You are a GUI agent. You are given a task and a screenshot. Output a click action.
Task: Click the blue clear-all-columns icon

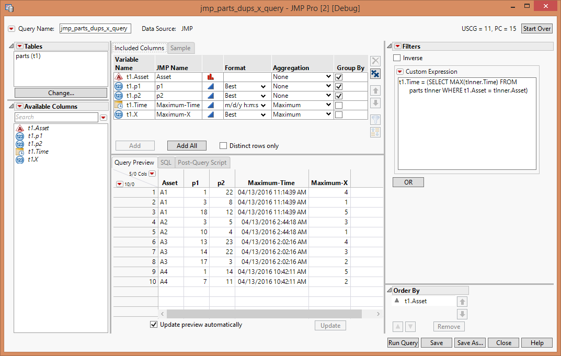click(x=375, y=74)
